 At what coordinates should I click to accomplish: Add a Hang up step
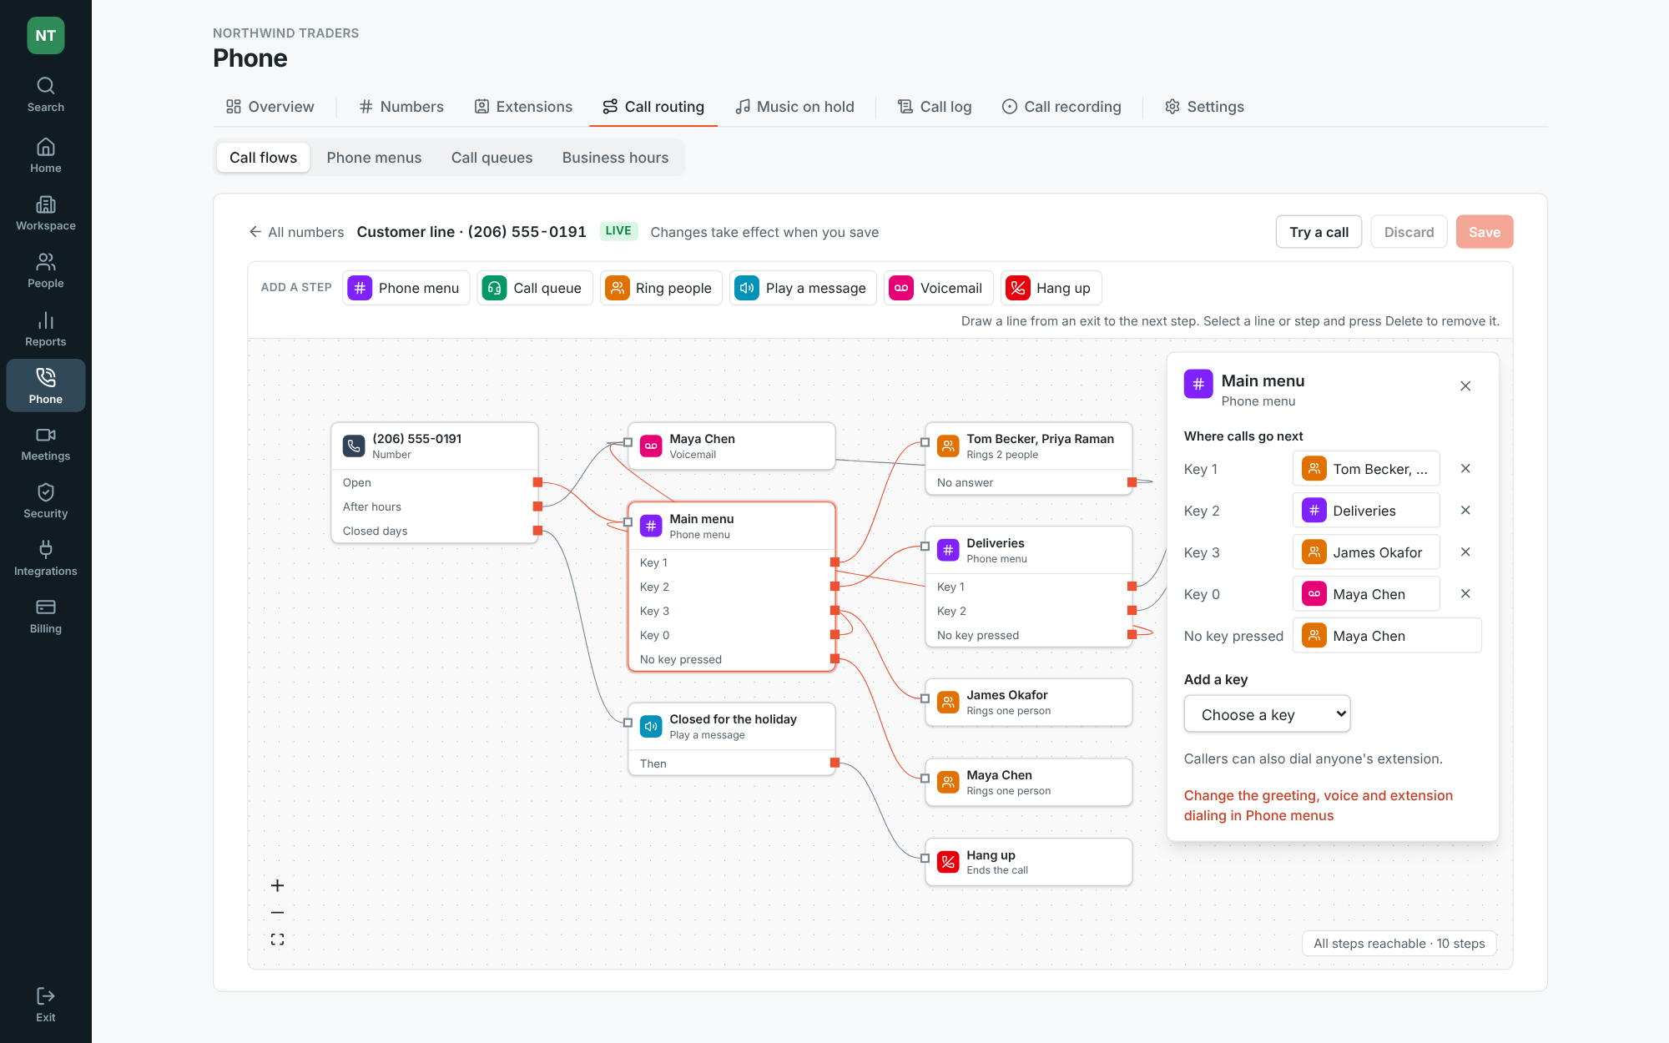pos(1051,288)
